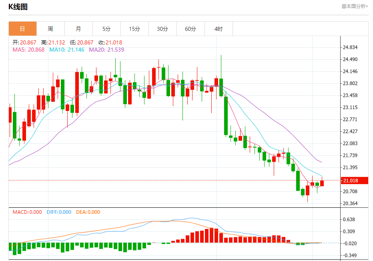Image resolution: width=373 pixels, height=261 pixels.
Task: Open the 基本面分析> link
Action: point(355,6)
